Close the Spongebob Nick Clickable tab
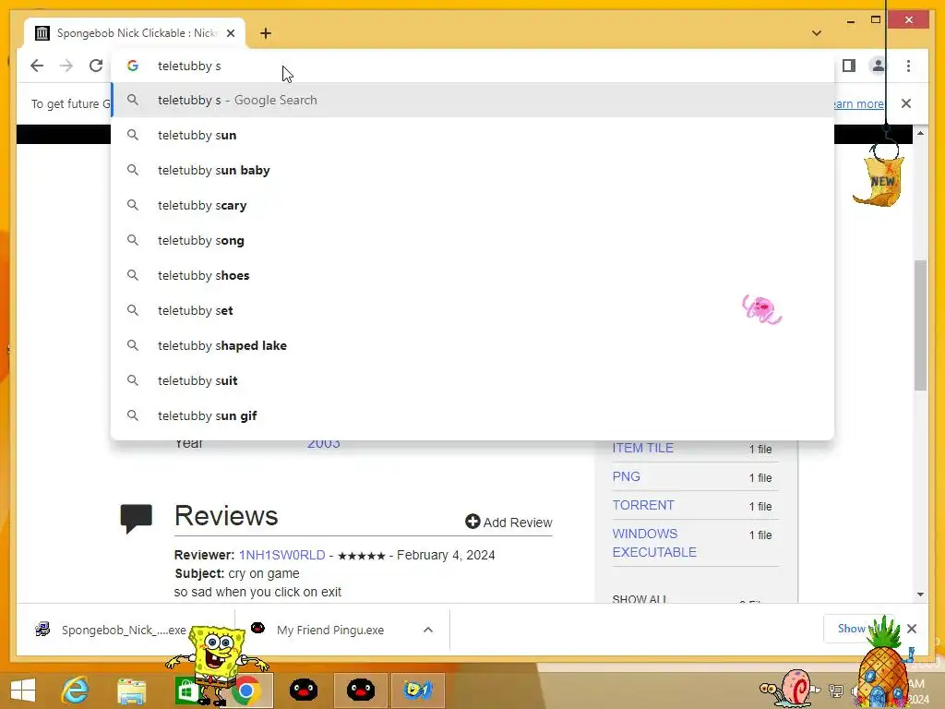The height and width of the screenshot is (709, 945). coord(231,33)
